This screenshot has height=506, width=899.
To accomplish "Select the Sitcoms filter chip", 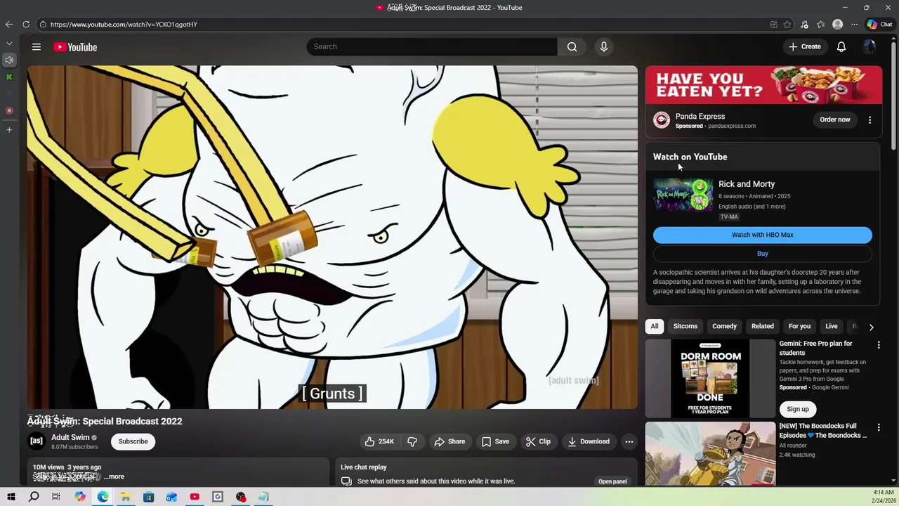I will click(x=685, y=326).
